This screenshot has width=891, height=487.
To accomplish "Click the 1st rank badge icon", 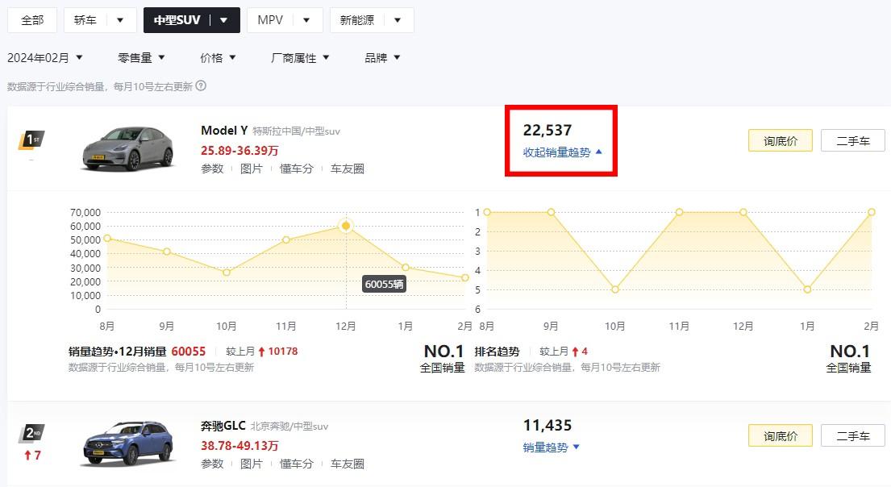I will 31,140.
